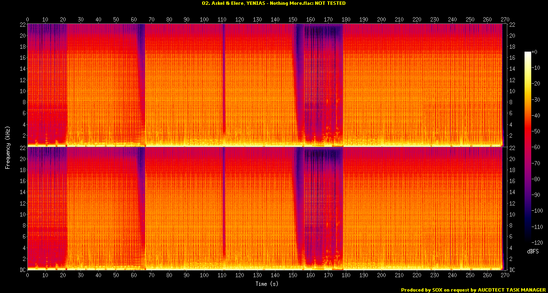Select the 0 s tick on the bottom time axis

(x=27, y=275)
